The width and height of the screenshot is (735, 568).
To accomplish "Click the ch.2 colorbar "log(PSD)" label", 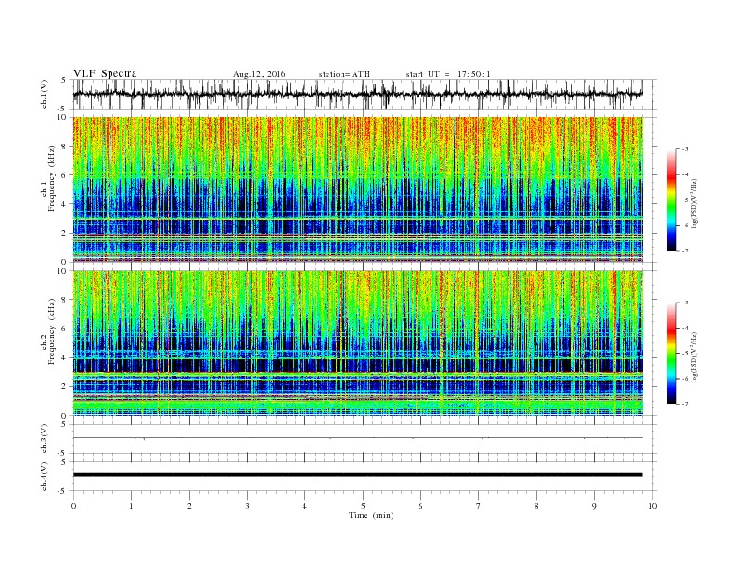I will (x=694, y=356).
